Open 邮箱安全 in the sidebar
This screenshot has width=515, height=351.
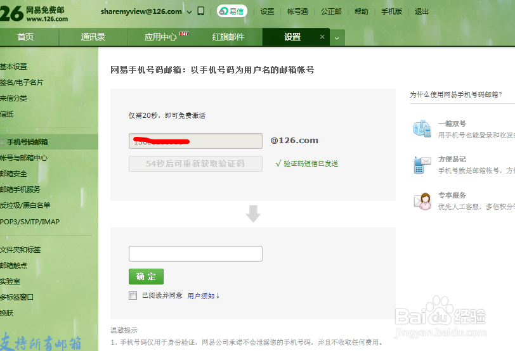point(13,174)
